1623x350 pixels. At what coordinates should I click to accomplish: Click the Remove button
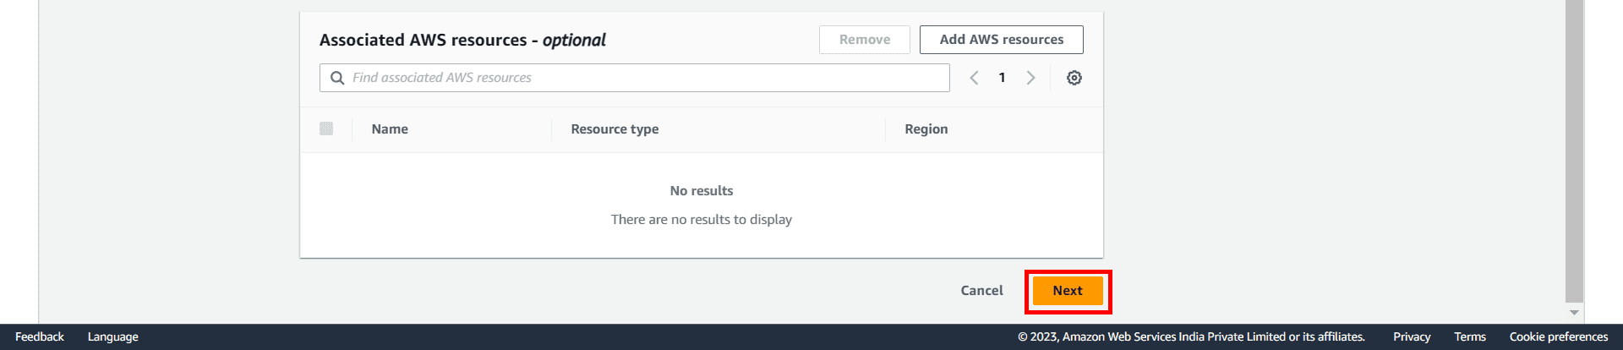864,40
